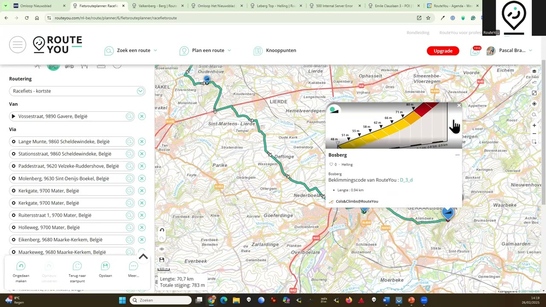Click the Eikenberg, 9680 Maarke-Kerkem field

coord(71,240)
